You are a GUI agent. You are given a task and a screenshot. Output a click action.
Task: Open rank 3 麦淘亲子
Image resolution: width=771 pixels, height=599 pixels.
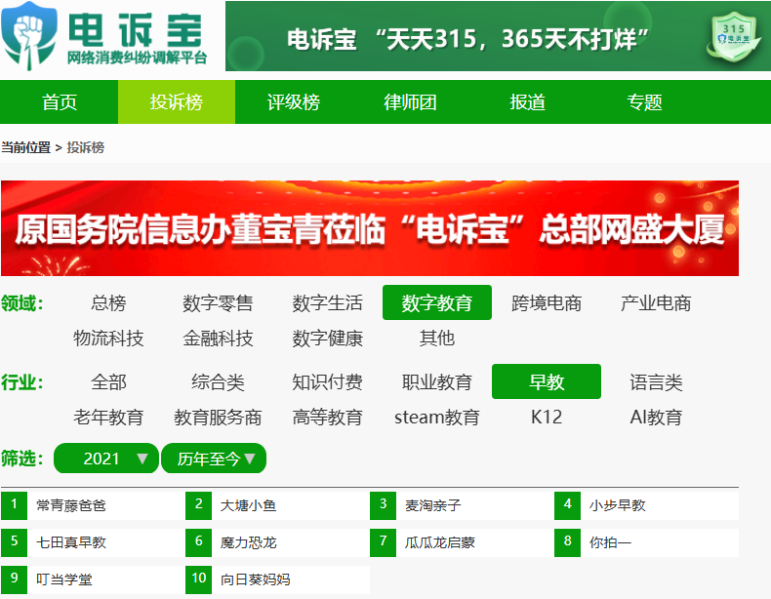point(462,505)
